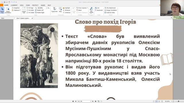The width and height of the screenshot is (184, 103).
Task: Take a SnapShot of the page
Action: 16,8
